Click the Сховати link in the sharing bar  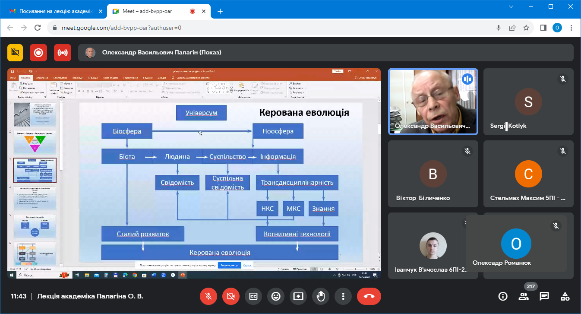point(247,265)
